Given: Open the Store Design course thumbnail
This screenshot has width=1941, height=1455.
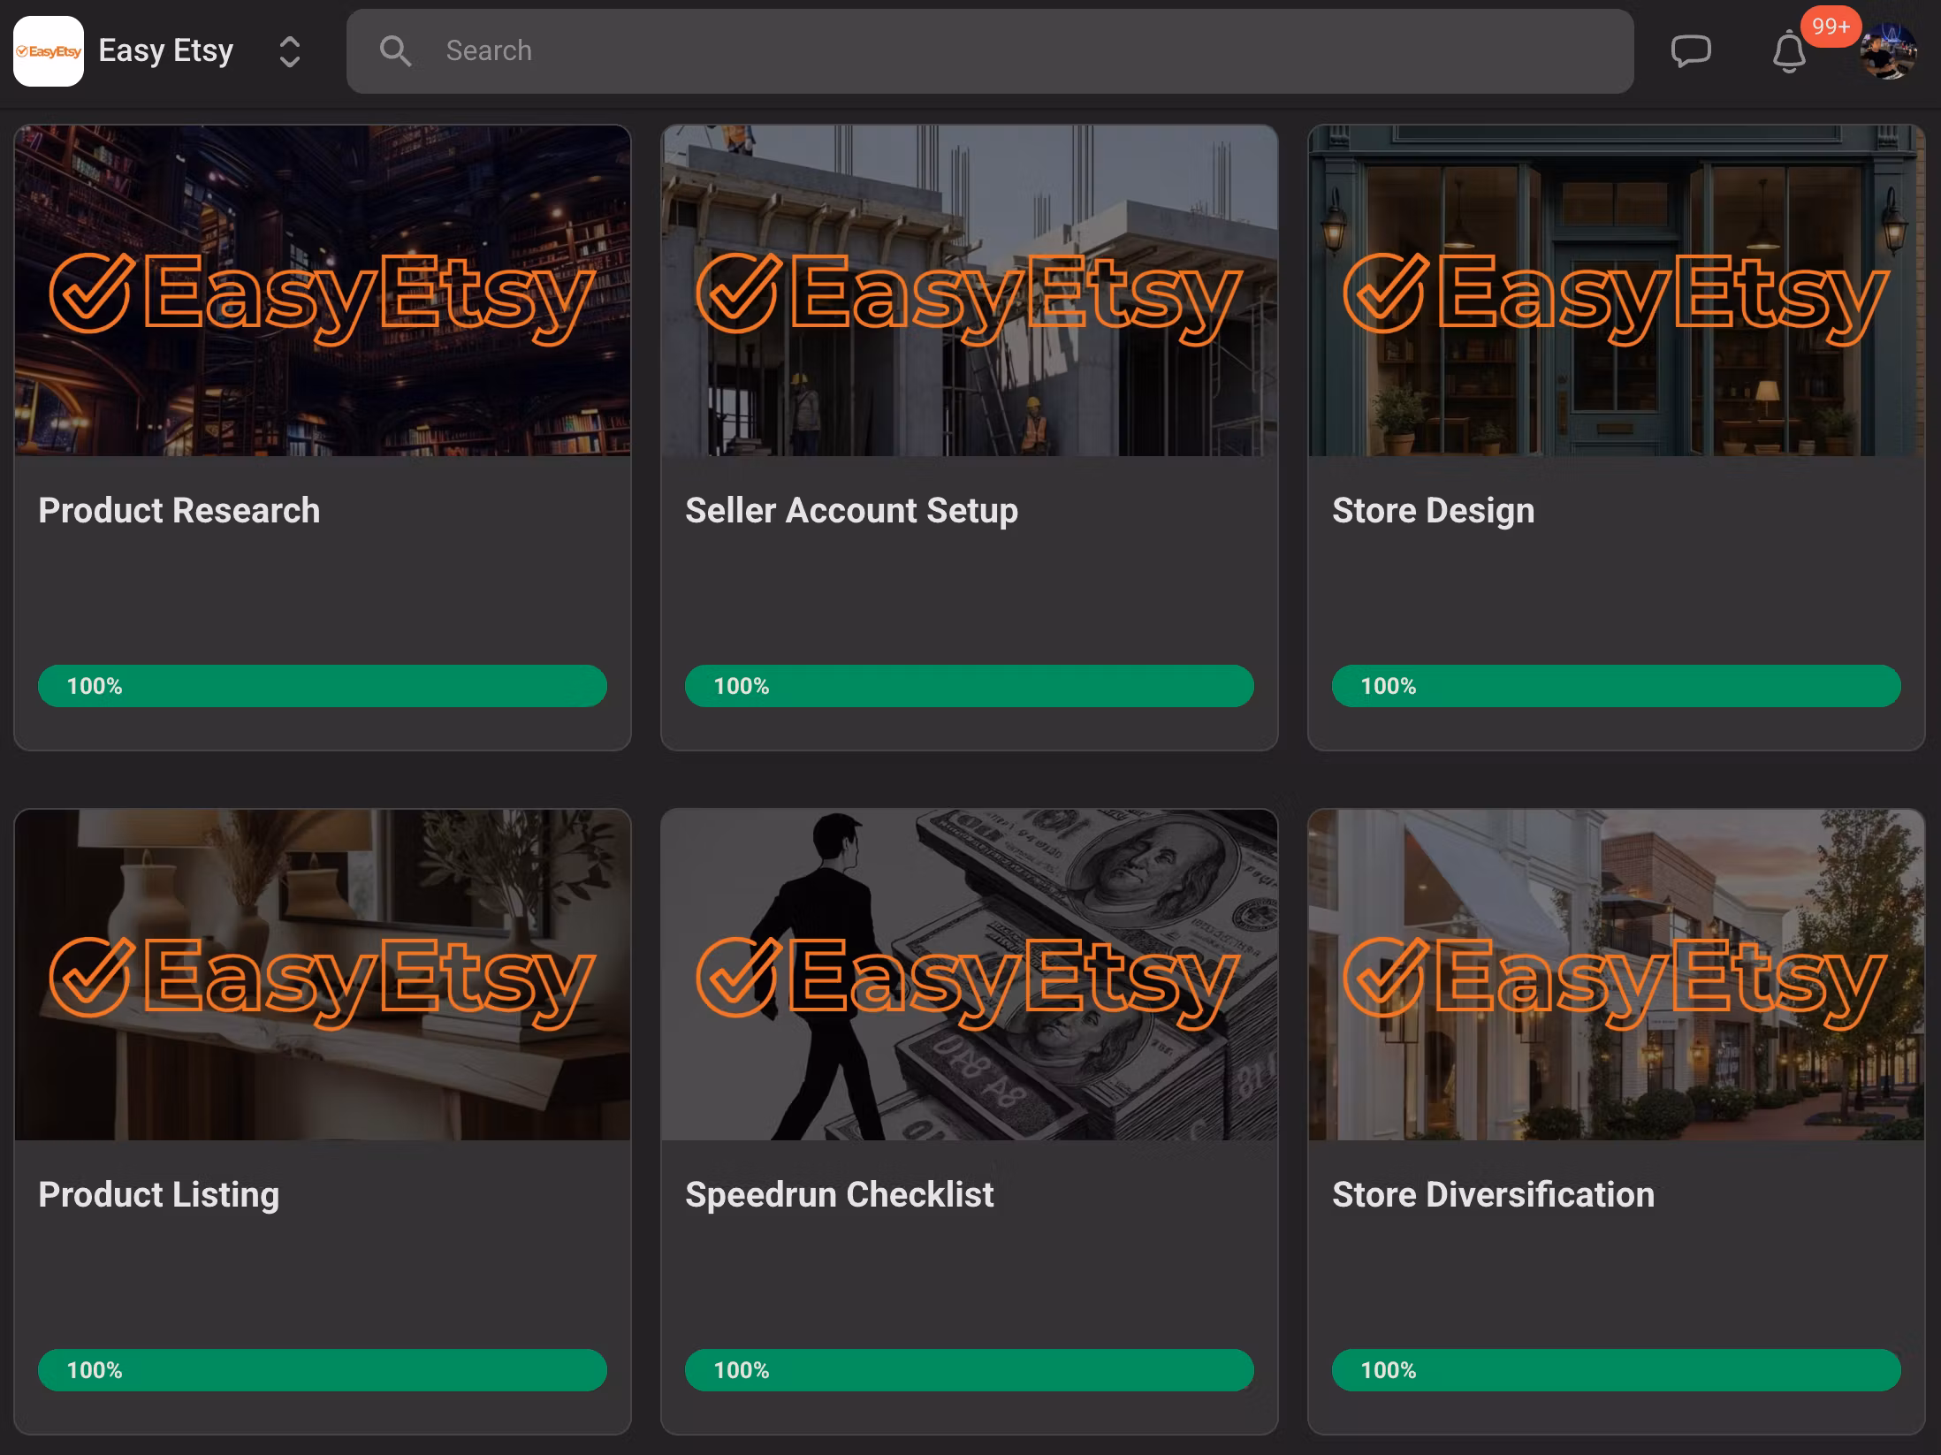Looking at the screenshot, I should 1617,291.
